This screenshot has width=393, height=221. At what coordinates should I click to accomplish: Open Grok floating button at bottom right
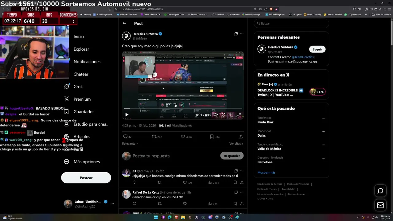pos(380,191)
